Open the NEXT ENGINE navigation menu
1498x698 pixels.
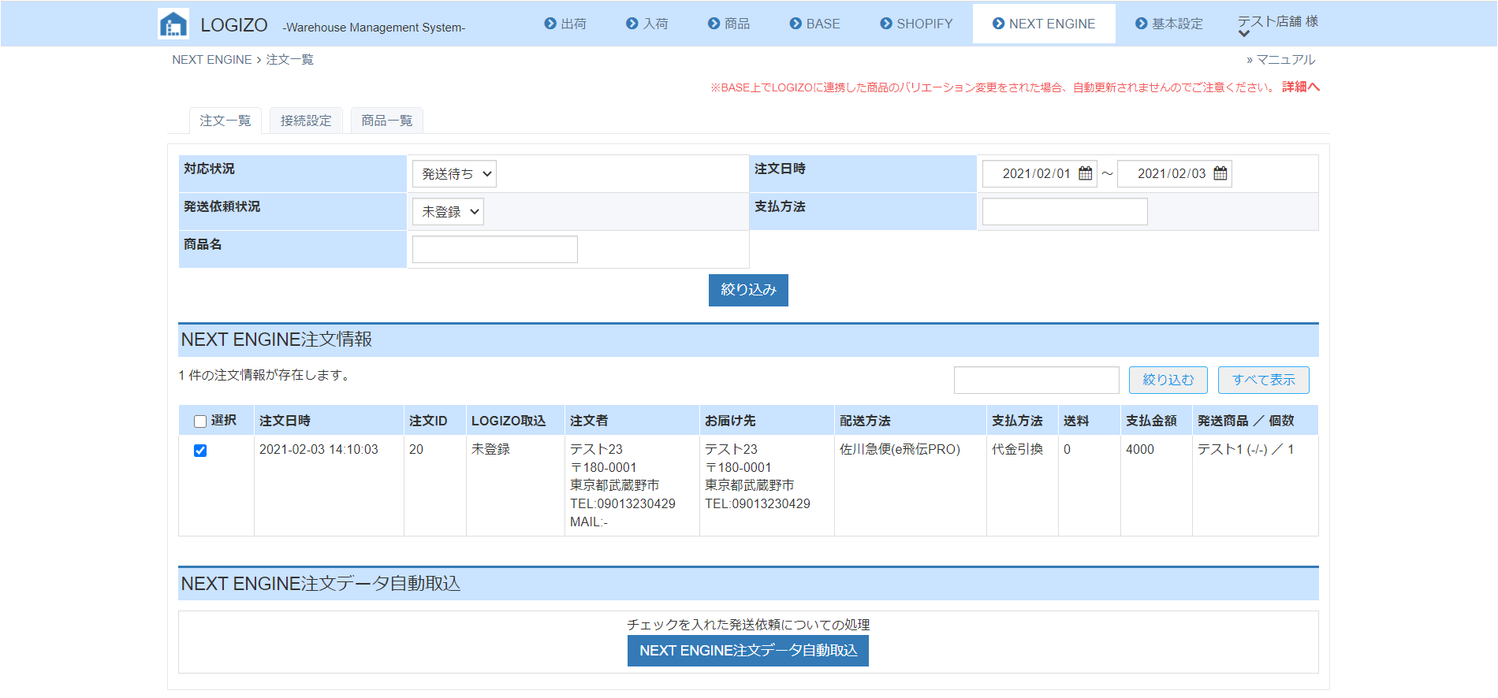(1044, 24)
